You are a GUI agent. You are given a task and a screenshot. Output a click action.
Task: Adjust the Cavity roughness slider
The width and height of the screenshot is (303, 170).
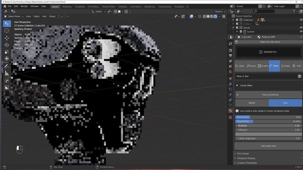pos(268,138)
